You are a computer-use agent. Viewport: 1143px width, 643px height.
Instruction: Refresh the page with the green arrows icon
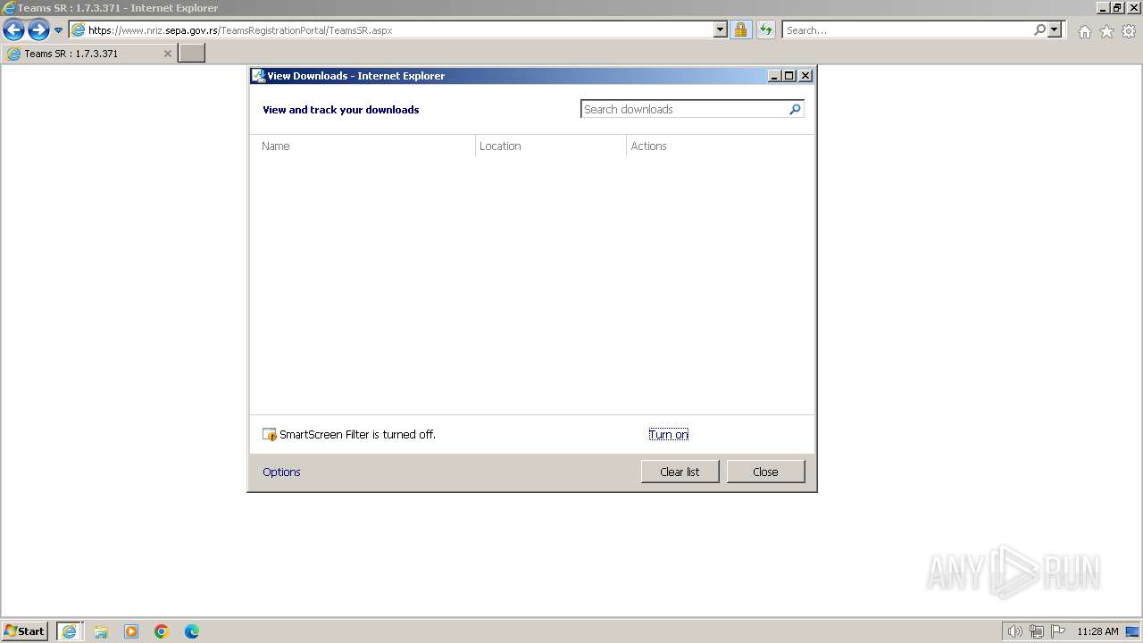pyautogui.click(x=766, y=30)
